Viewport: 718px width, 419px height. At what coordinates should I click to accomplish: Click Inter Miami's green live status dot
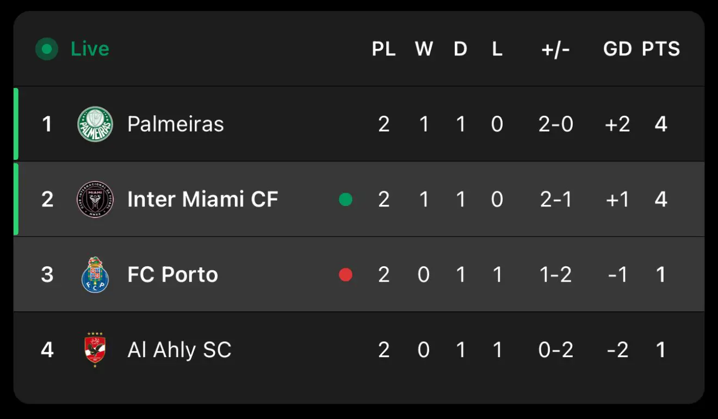pos(345,199)
